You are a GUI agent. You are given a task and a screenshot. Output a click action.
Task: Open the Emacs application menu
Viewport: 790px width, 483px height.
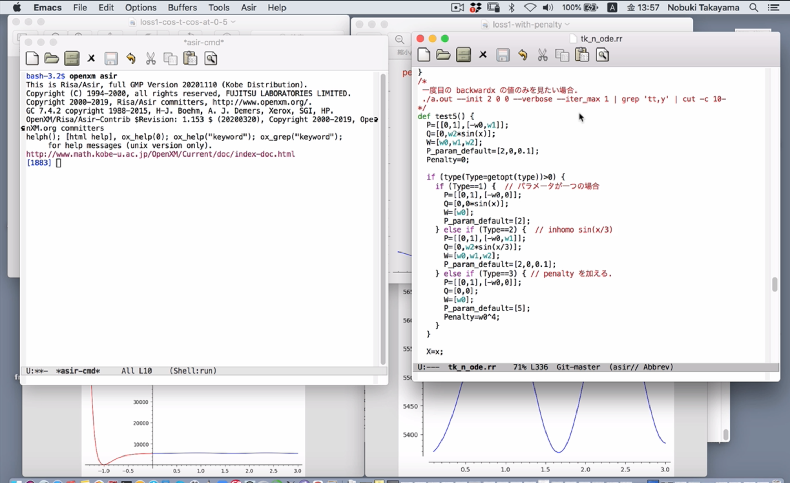(x=48, y=8)
